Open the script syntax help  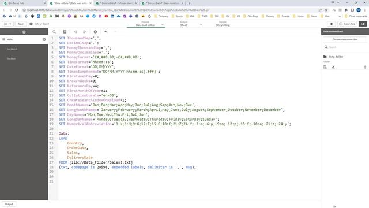(x=95, y=32)
